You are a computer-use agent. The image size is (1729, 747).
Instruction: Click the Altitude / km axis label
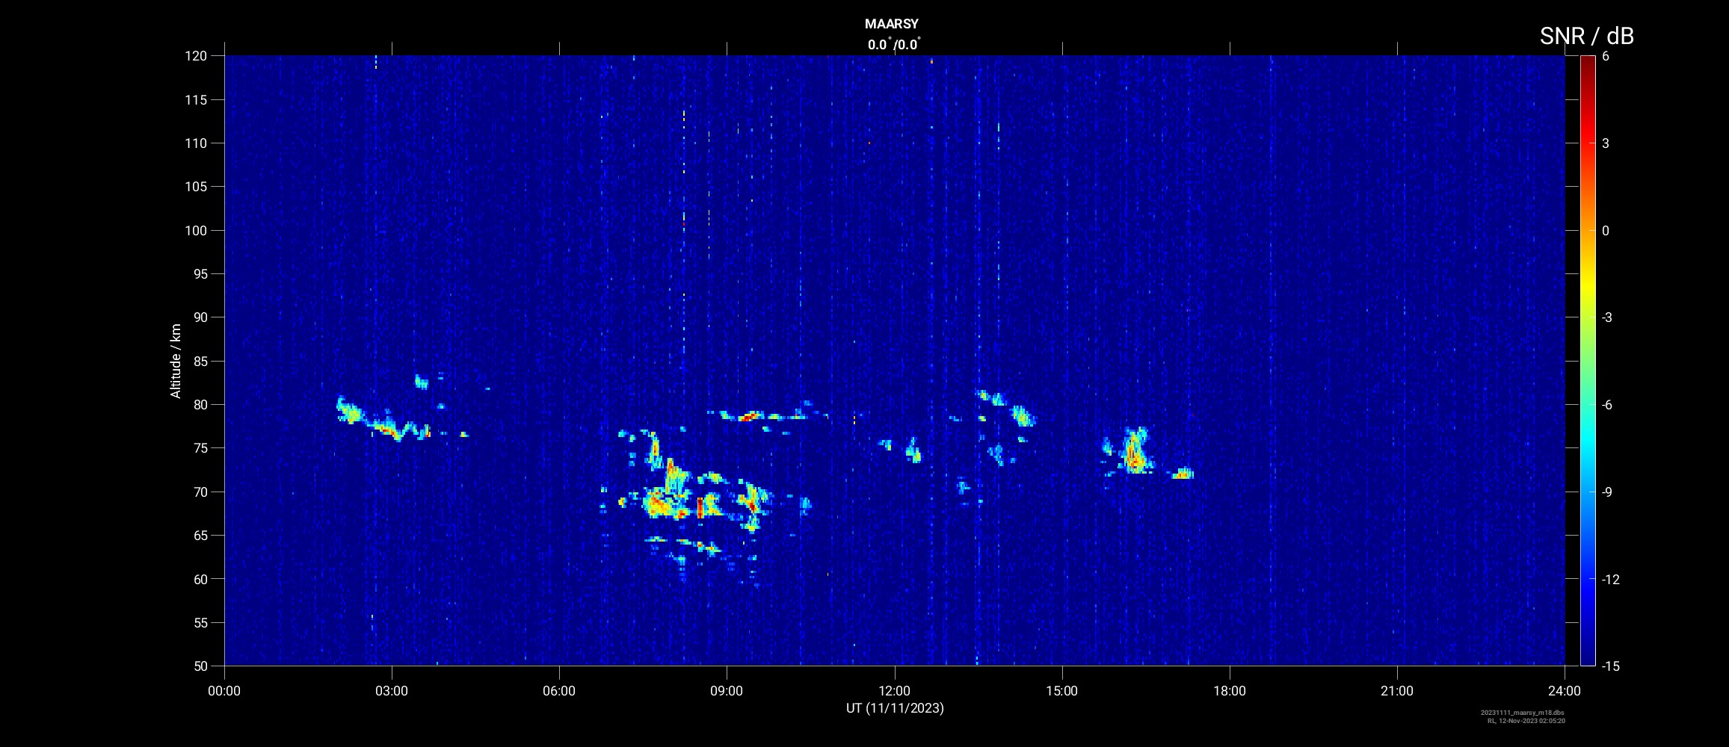[176, 361]
